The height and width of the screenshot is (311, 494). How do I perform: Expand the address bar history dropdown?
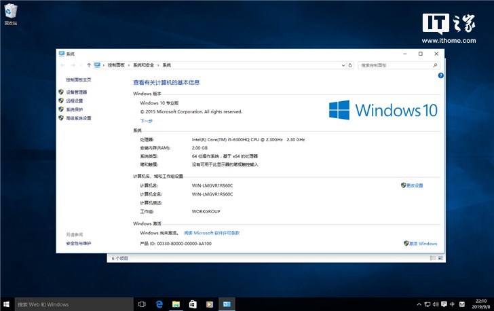tap(343, 65)
